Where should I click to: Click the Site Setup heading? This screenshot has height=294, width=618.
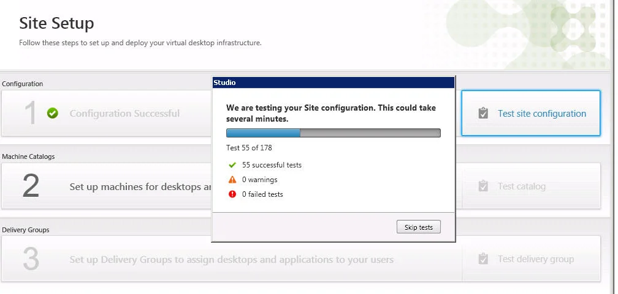(57, 23)
